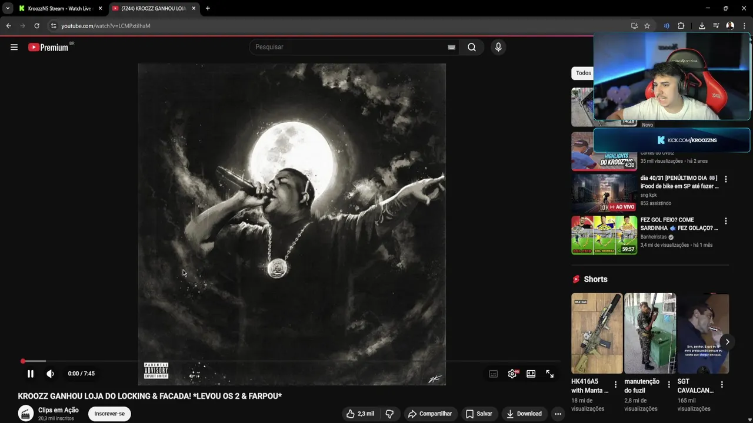Show next Shorts with arrow

[727, 342]
